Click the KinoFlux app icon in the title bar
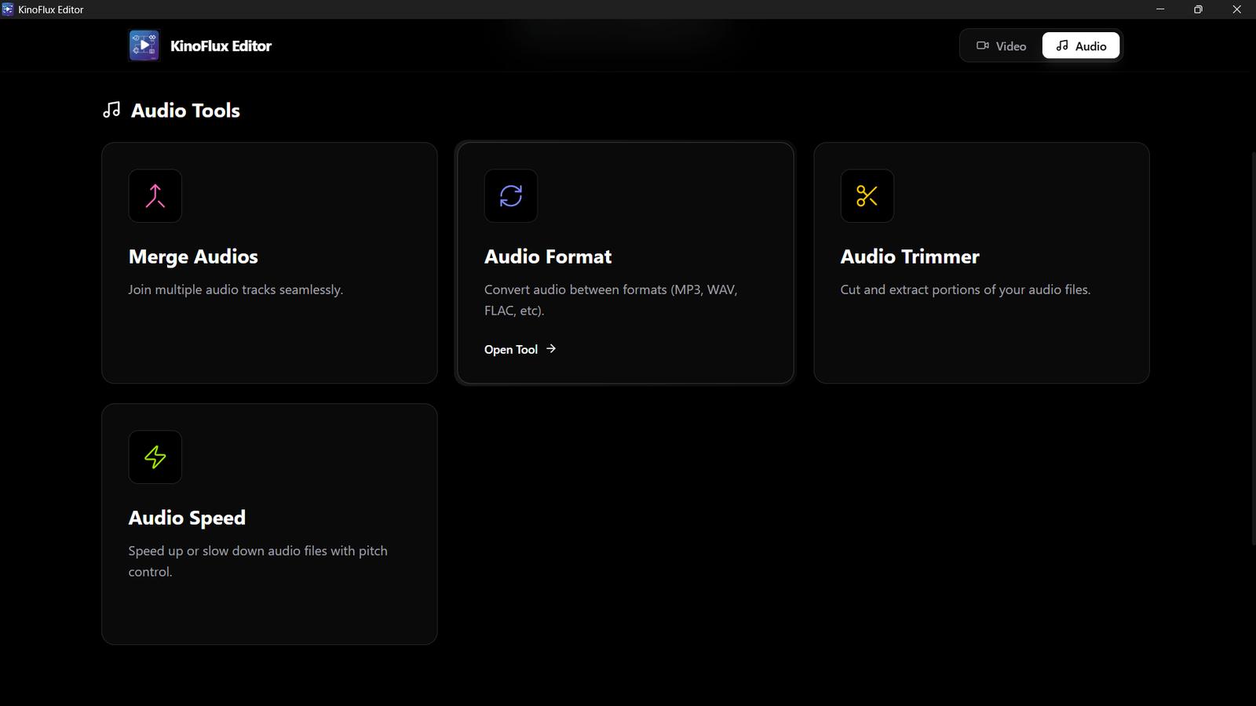The image size is (1256, 706). 8,9
